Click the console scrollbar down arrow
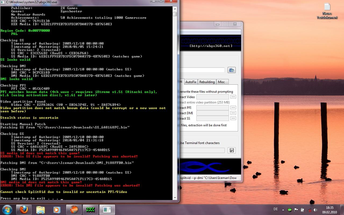Screen dimensions: 344x215 point(175,198)
